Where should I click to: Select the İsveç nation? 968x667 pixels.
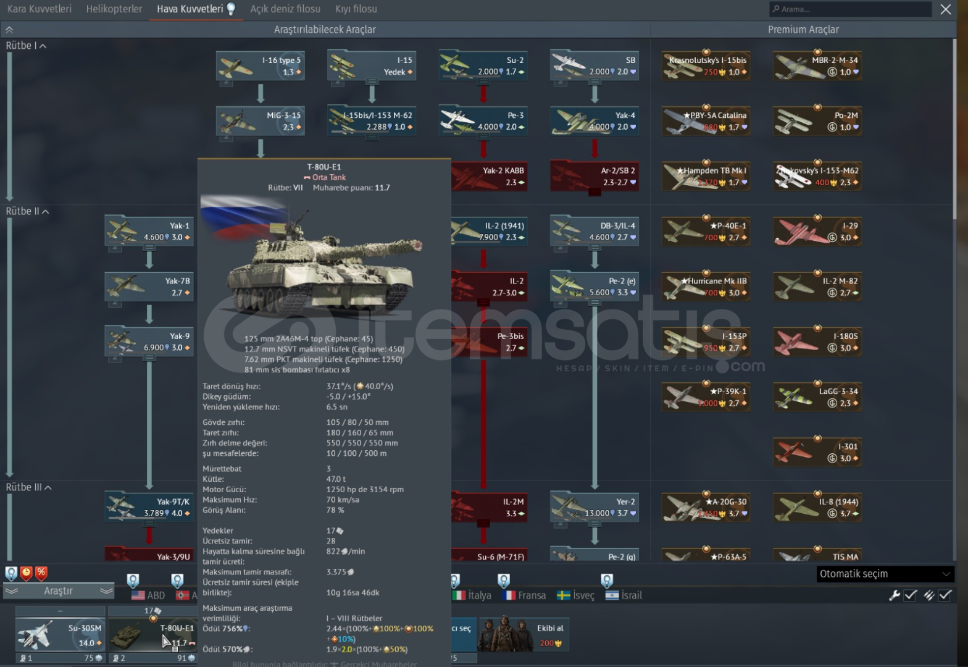click(575, 595)
